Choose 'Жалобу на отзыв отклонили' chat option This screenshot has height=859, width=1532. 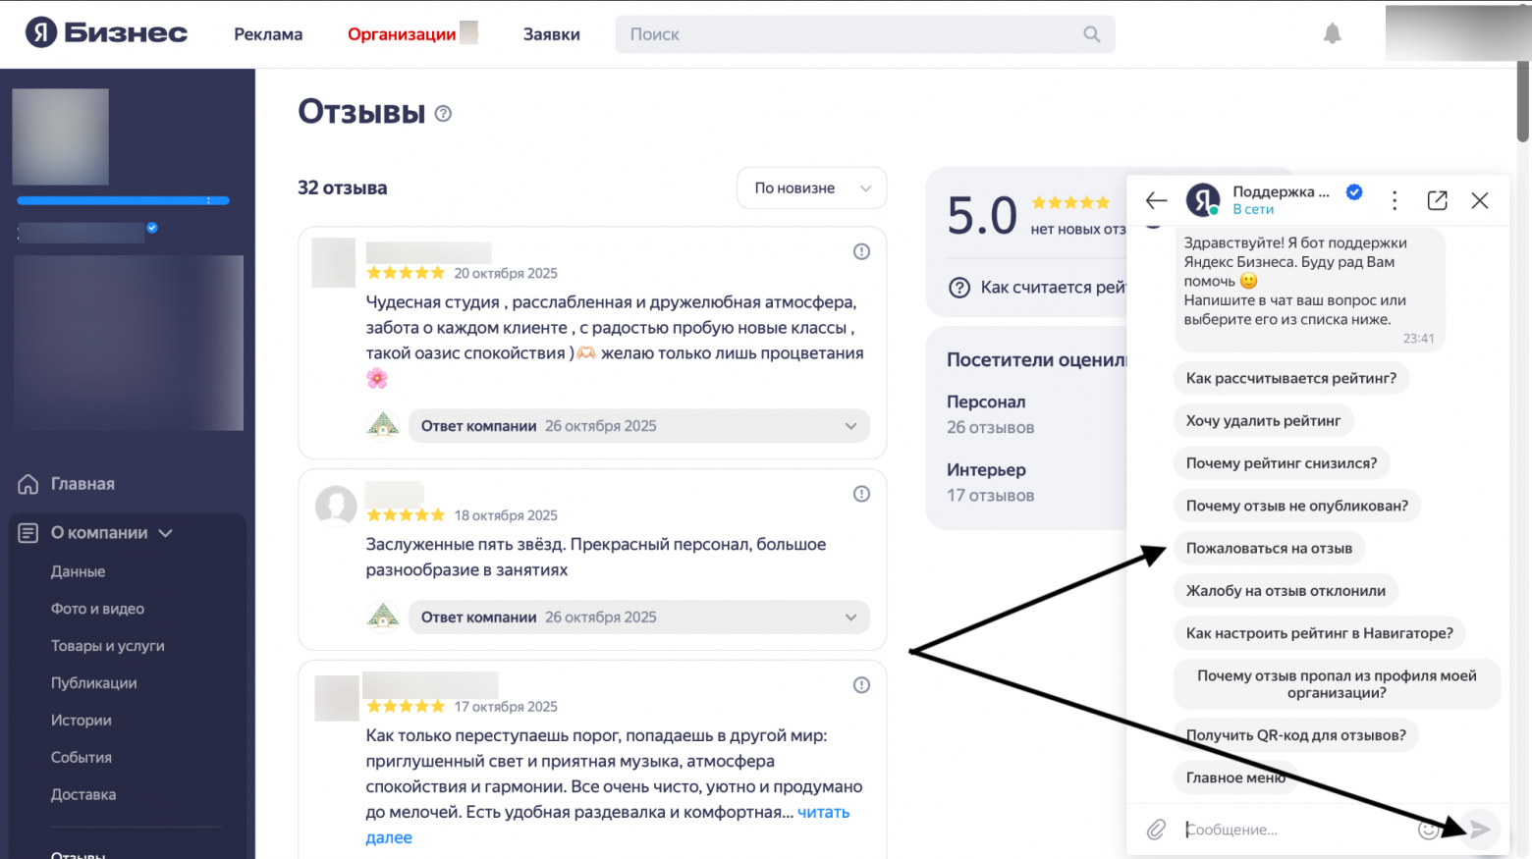pyautogui.click(x=1286, y=591)
